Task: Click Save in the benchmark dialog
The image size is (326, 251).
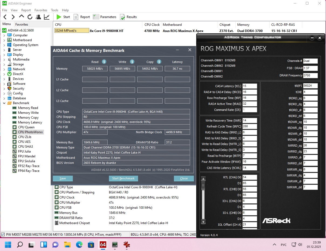Action: pyautogui.click(x=63, y=178)
